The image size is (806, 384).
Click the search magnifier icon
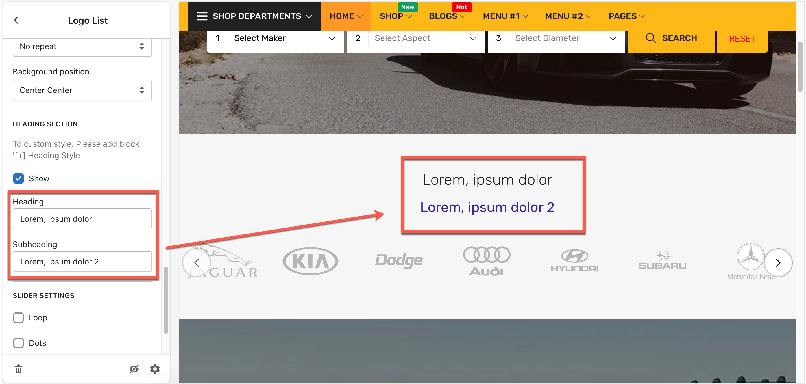click(x=650, y=38)
